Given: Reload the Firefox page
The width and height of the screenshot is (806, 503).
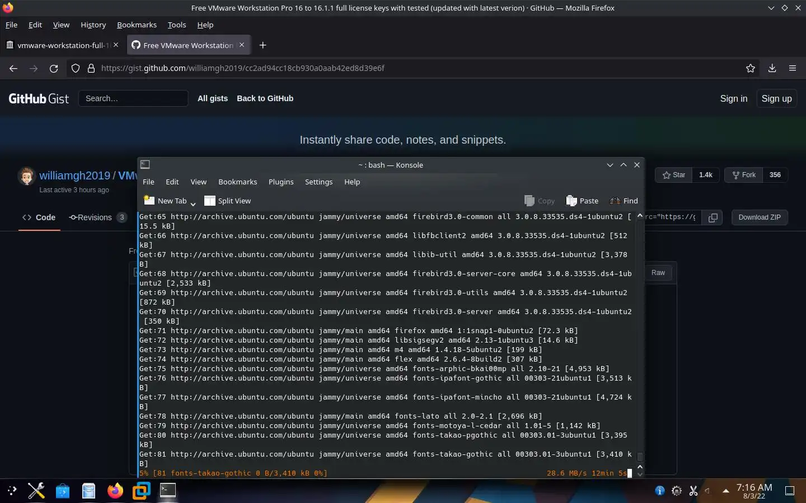Looking at the screenshot, I should 54,68.
